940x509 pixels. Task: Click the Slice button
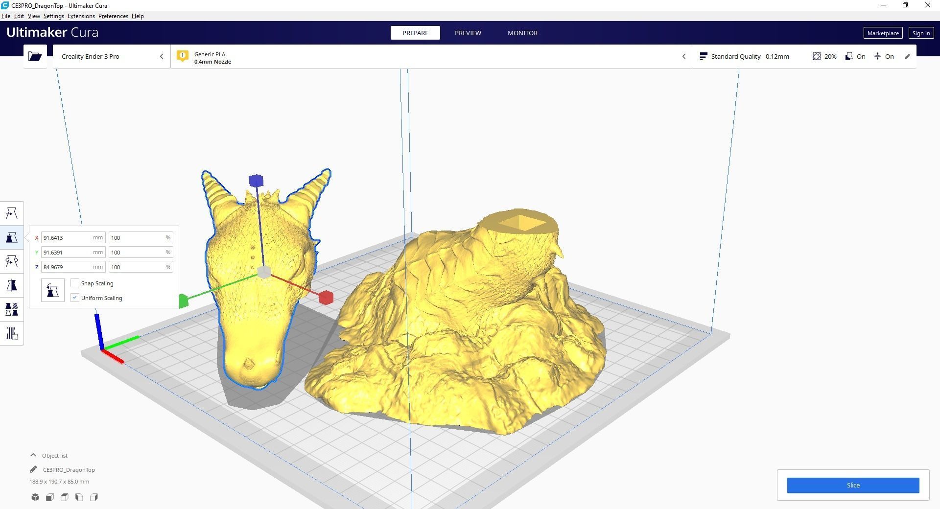click(853, 485)
